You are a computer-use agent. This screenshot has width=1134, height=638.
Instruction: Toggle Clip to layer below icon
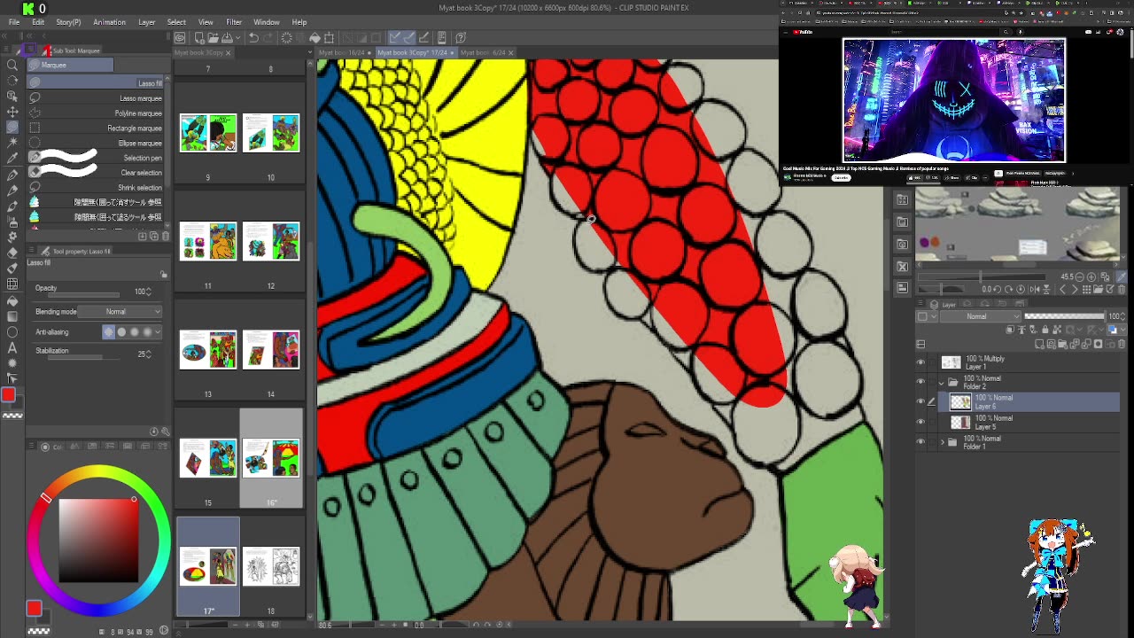point(1010,330)
